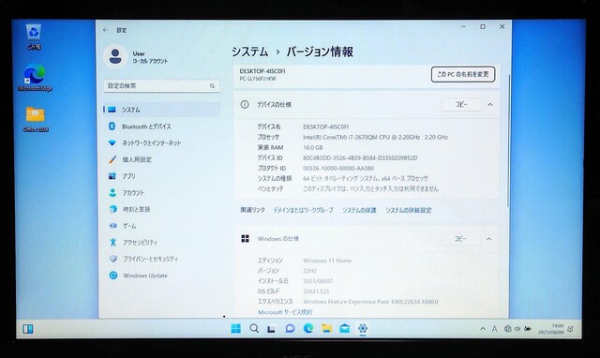Click the settings page vertical scrollbar
600x358 pixels.
509,141
